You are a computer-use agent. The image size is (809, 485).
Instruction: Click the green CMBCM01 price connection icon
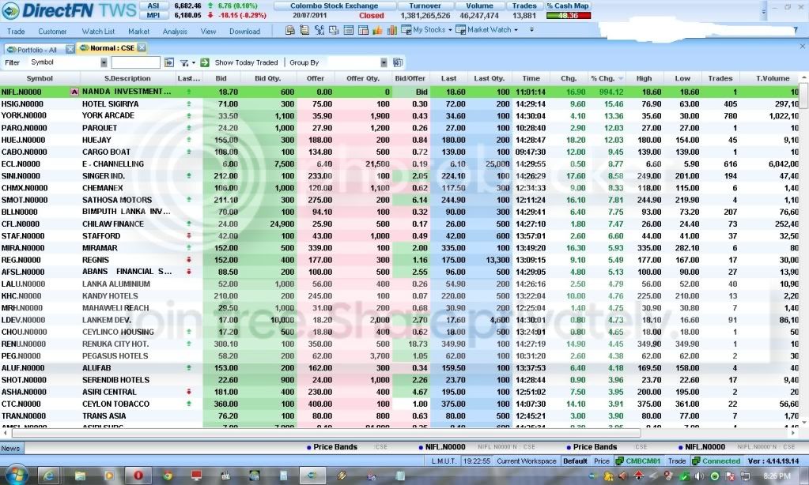point(620,461)
